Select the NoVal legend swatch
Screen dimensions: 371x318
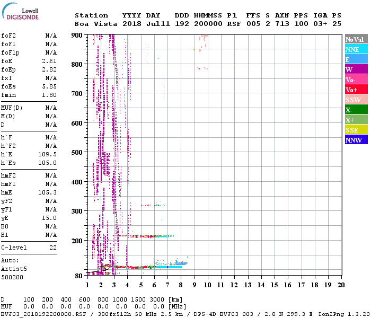356,39
